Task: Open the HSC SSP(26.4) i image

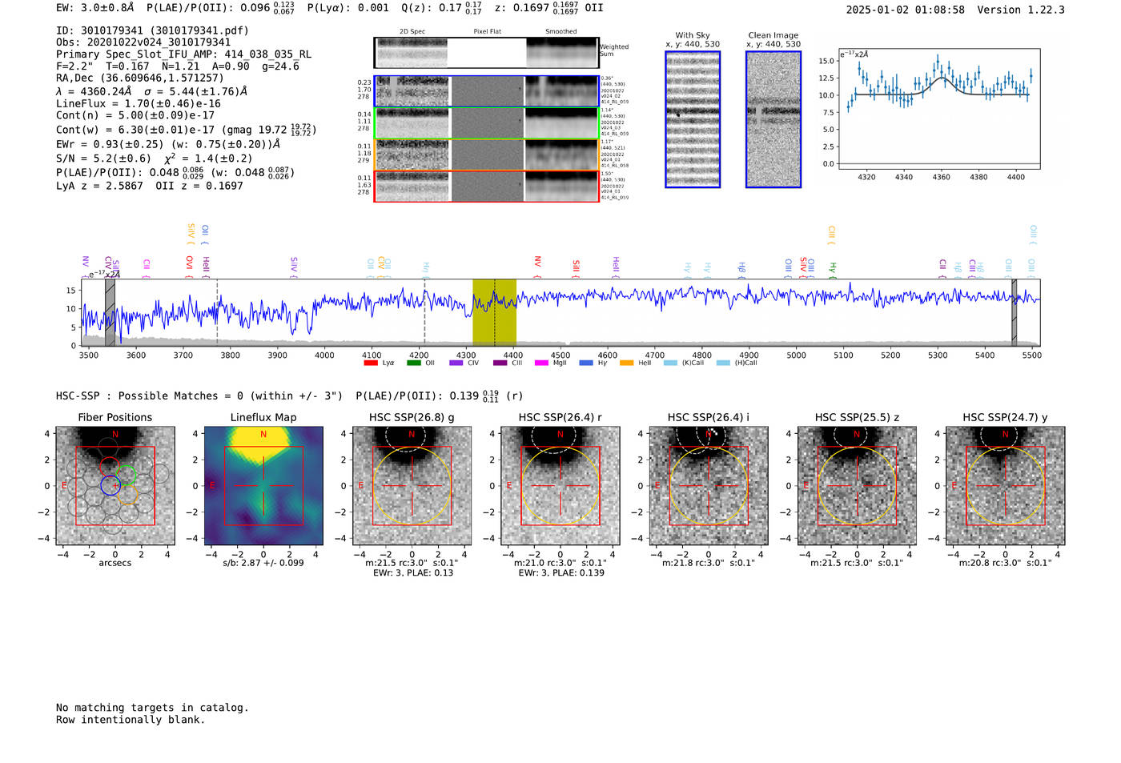Action: click(709, 486)
